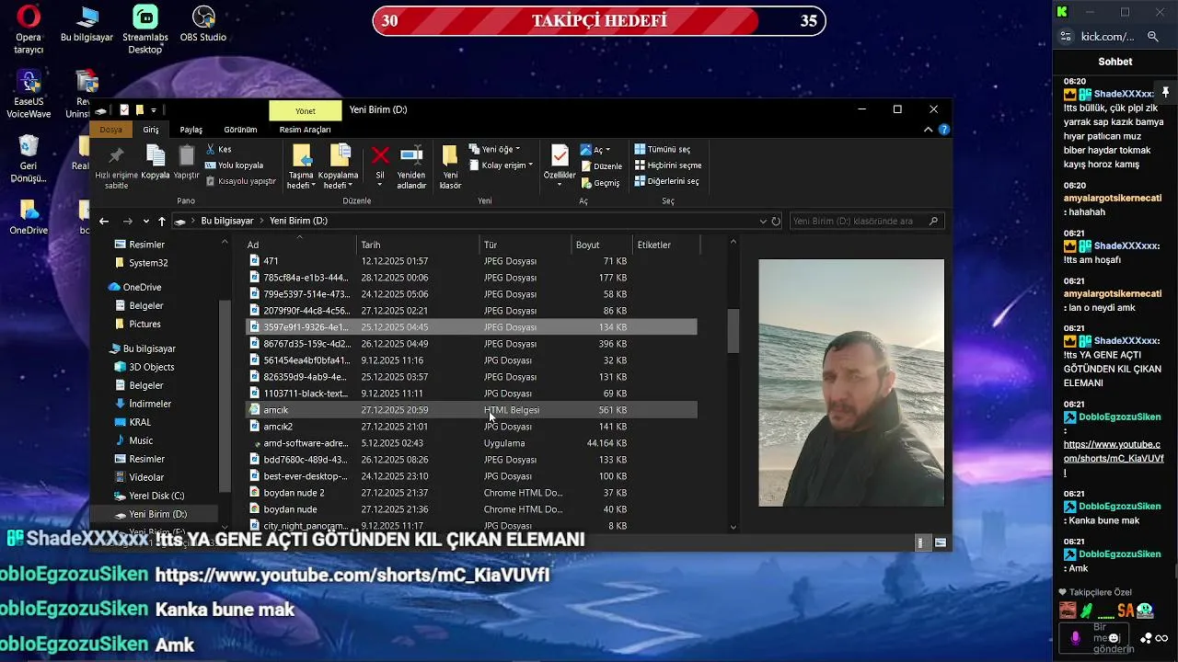This screenshot has width=1178, height=662.
Task: Open Taşıma hedefi dropdown
Action: click(x=301, y=180)
